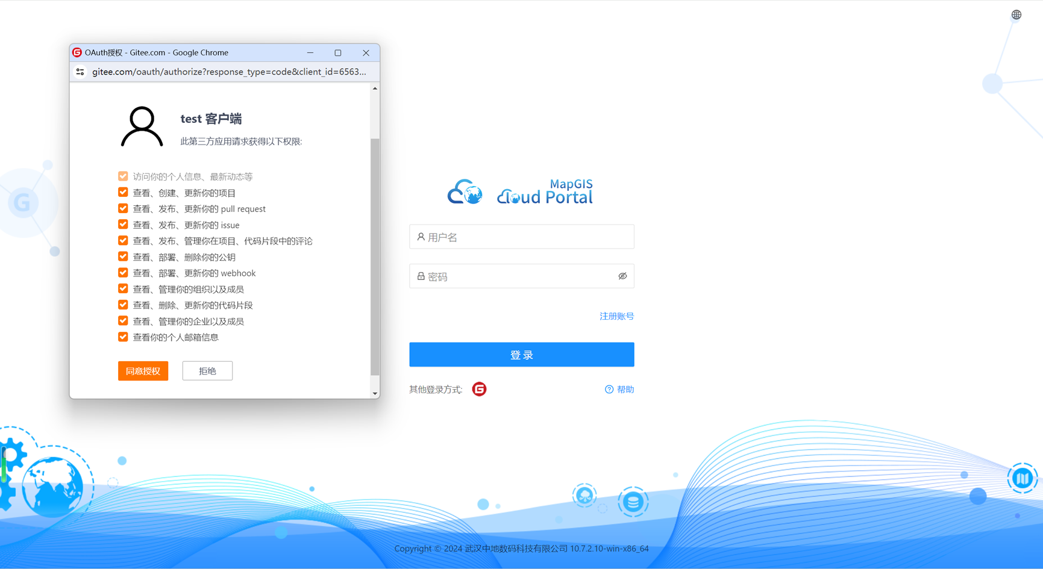
Task: Uncheck the comments management permission checkbox
Action: [123, 241]
